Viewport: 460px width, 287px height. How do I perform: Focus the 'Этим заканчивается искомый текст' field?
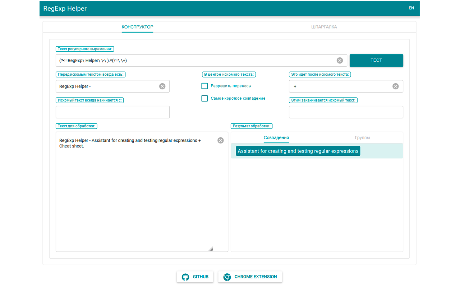pos(346,112)
